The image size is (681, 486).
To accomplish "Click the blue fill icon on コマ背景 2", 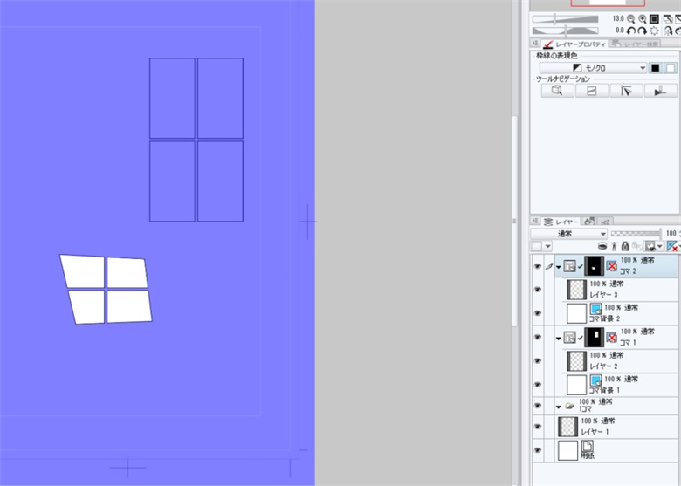I will pos(595,309).
